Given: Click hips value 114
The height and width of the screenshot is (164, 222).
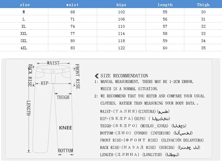Looking at the screenshot, I should click(122, 34).
